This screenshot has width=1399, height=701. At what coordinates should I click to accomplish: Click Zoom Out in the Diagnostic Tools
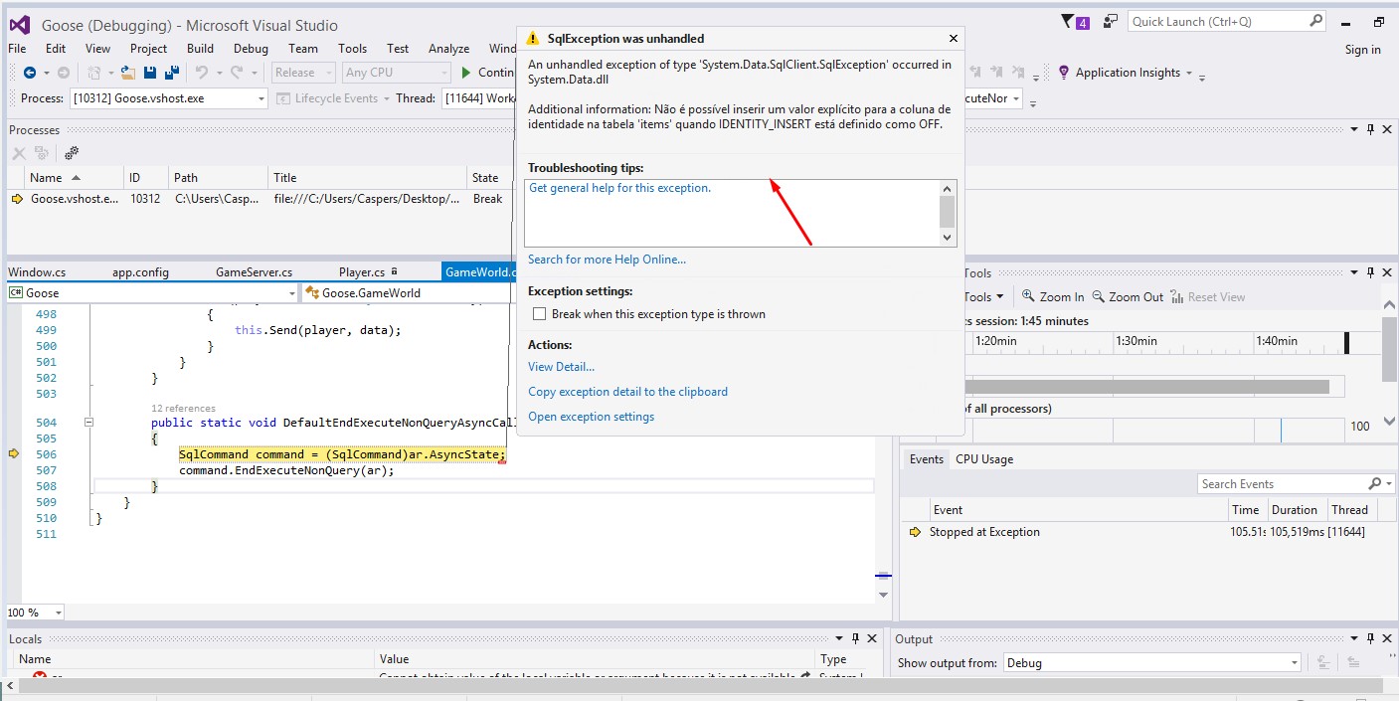(1128, 296)
